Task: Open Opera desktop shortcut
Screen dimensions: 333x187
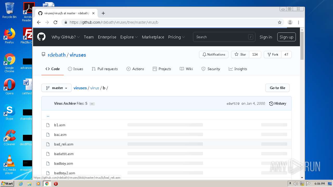Action: pyautogui.click(x=9, y=87)
